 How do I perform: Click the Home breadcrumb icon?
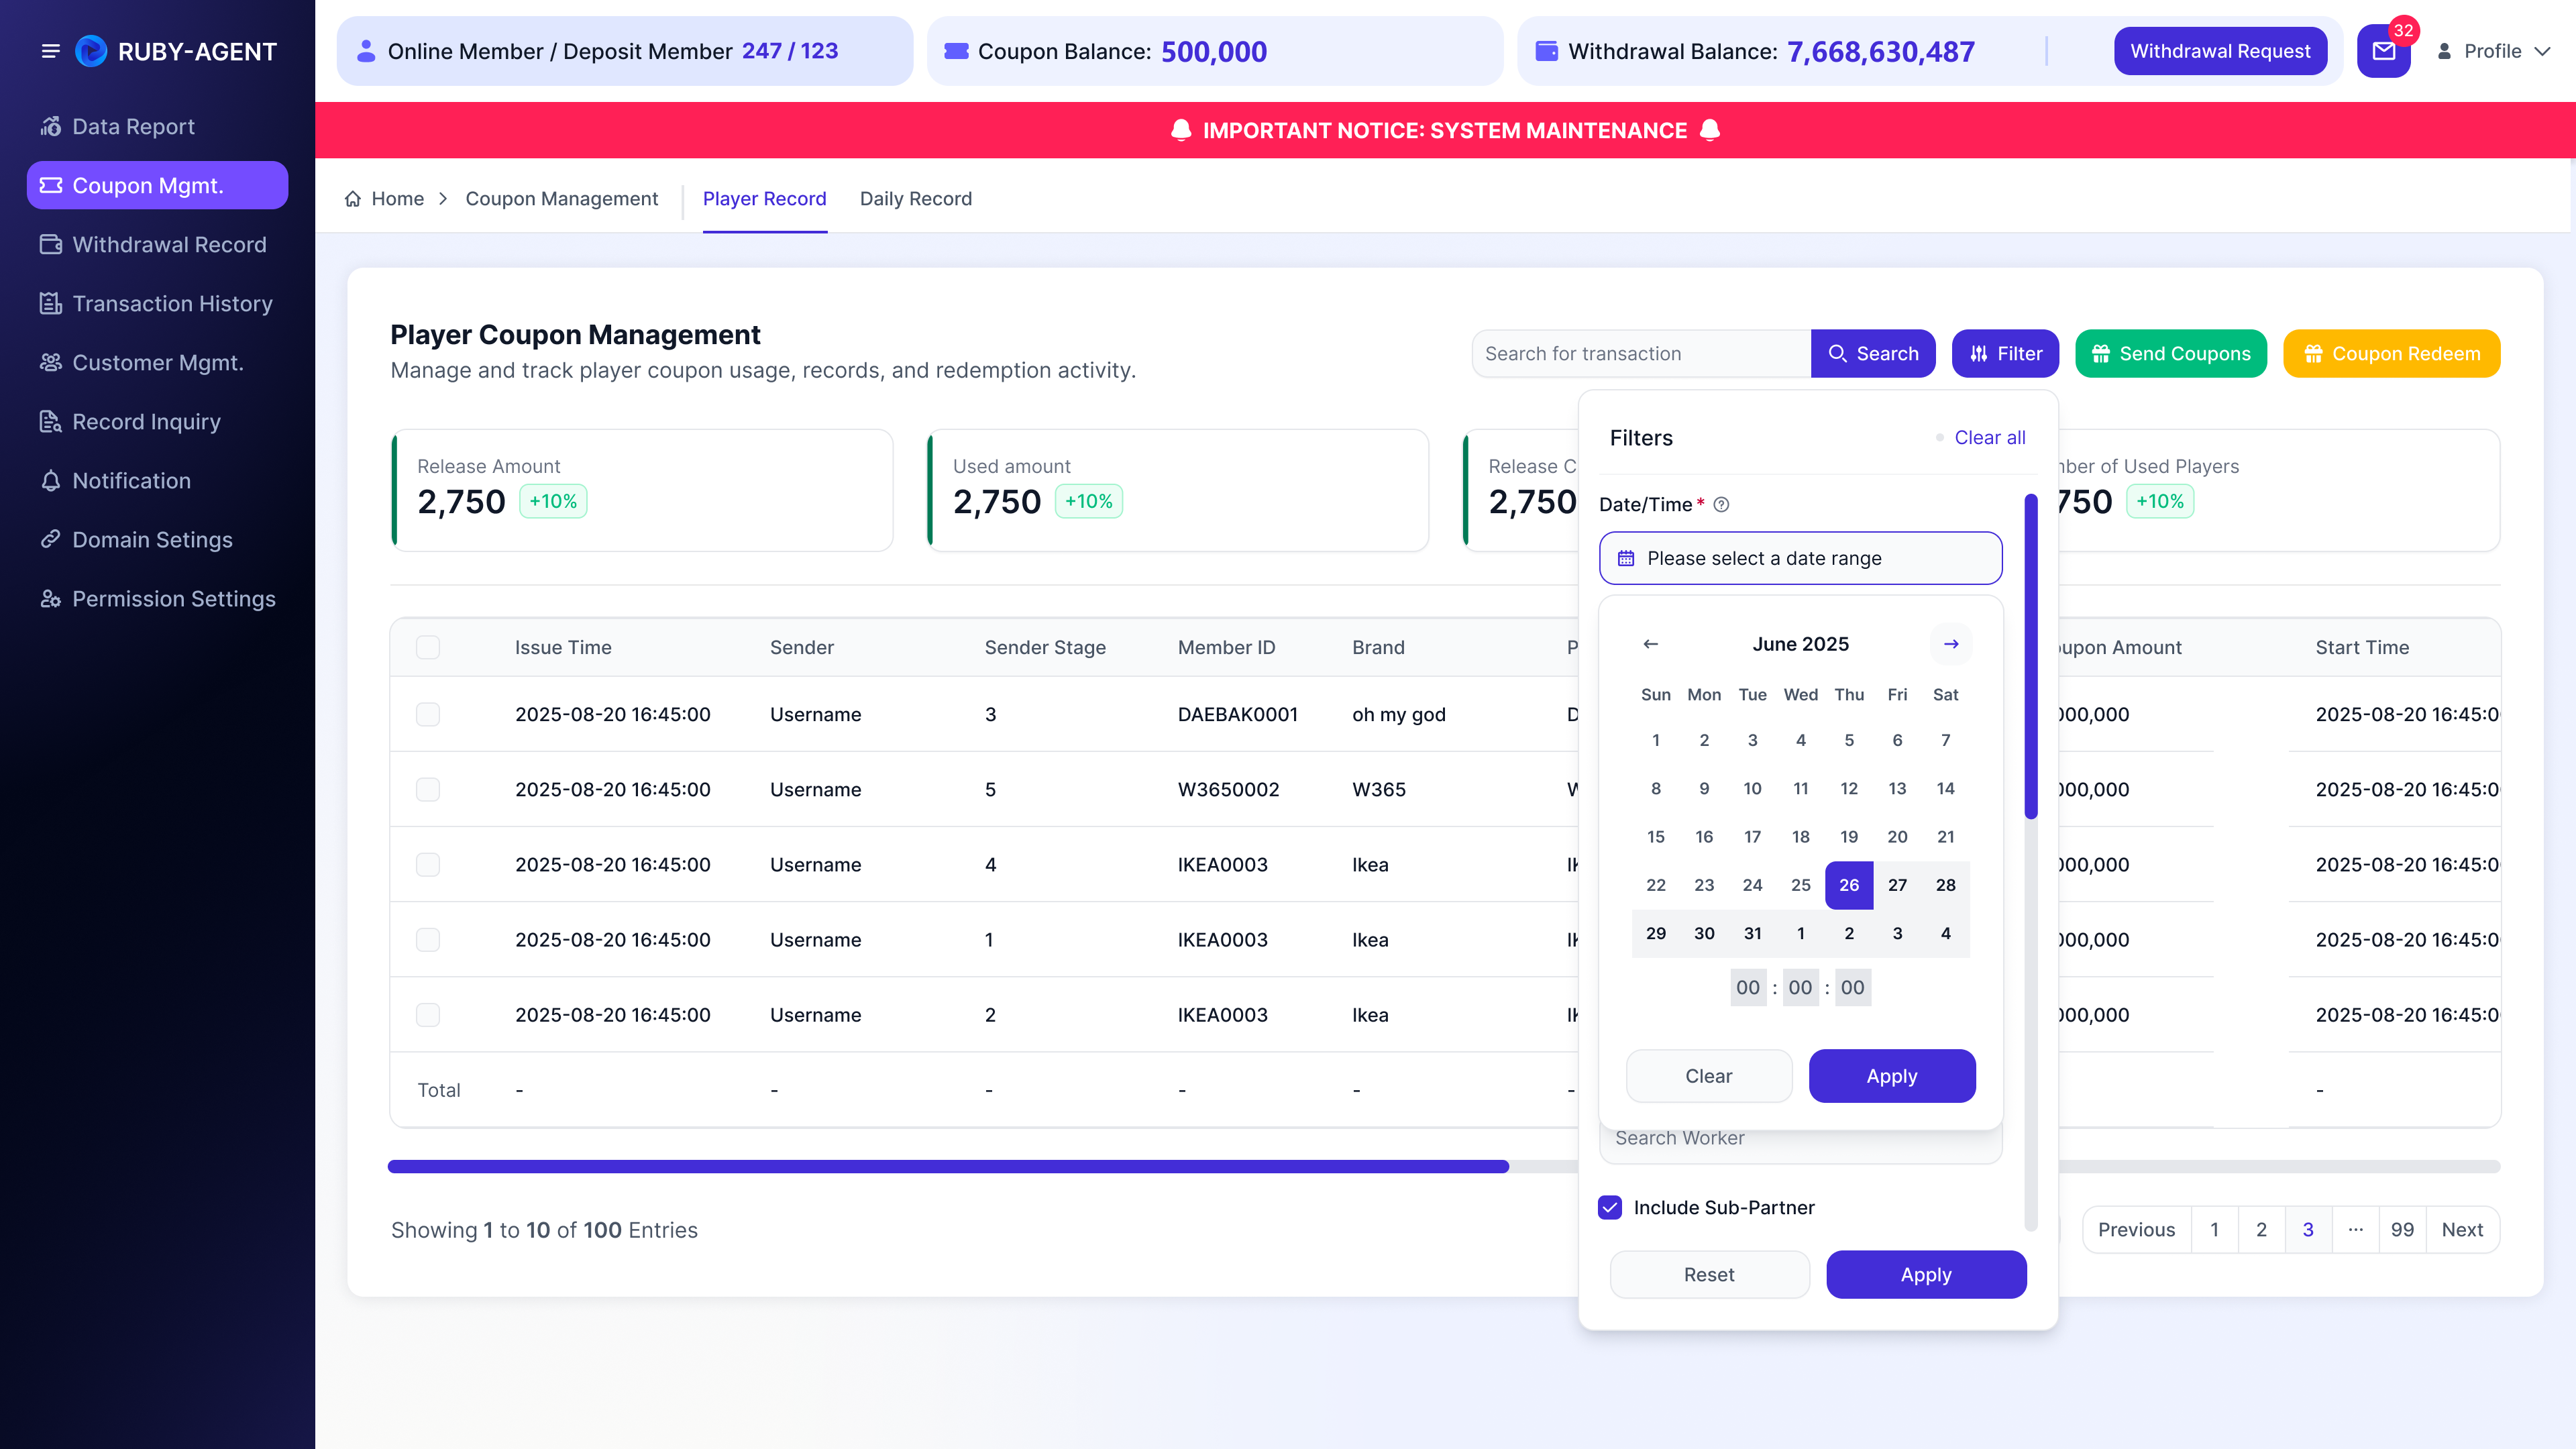pyautogui.click(x=352, y=199)
